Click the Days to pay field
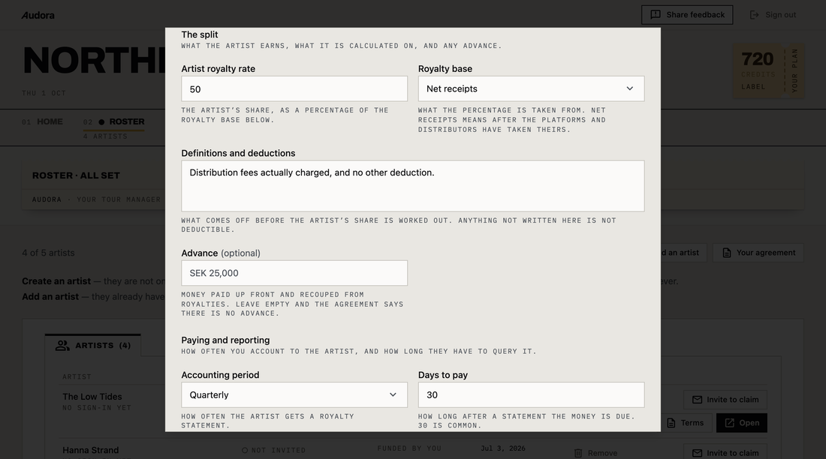 coord(531,394)
